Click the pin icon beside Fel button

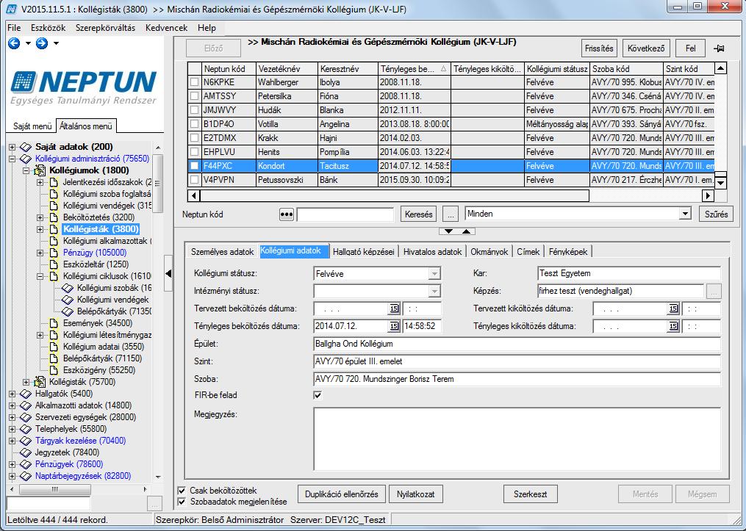pos(719,48)
